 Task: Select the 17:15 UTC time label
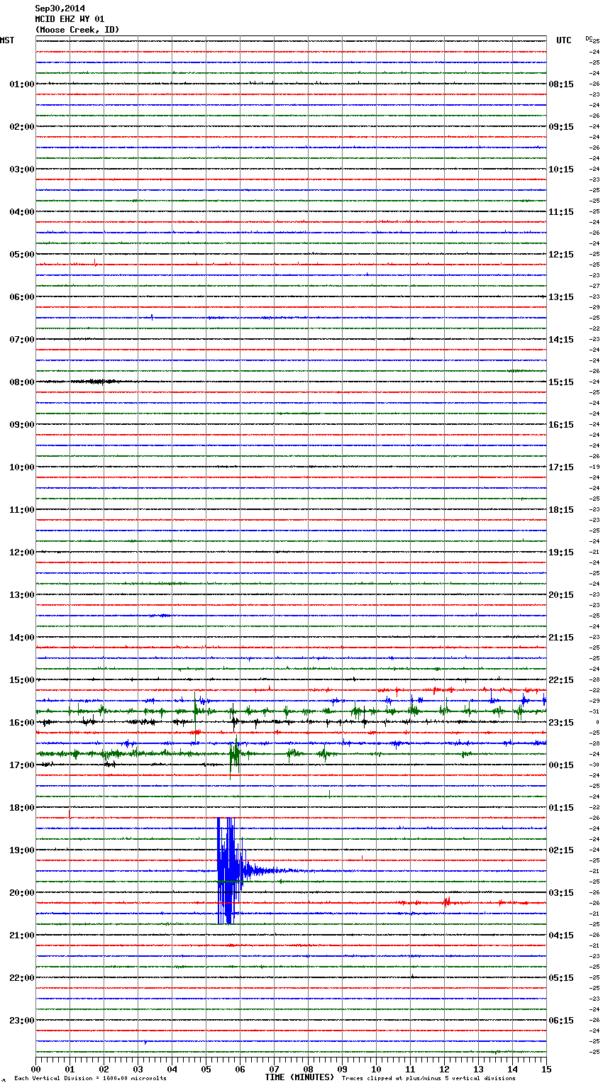tap(561, 467)
